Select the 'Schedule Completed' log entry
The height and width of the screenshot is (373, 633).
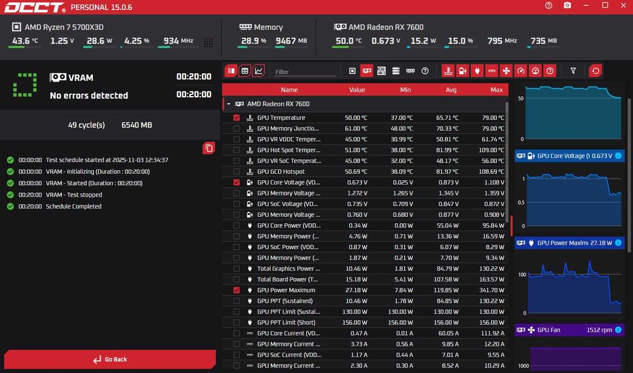click(73, 206)
